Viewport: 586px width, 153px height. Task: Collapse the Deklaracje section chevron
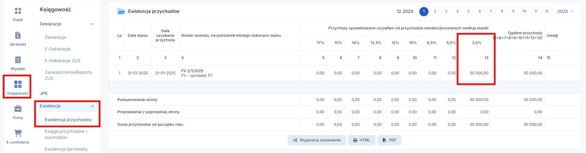click(x=92, y=24)
